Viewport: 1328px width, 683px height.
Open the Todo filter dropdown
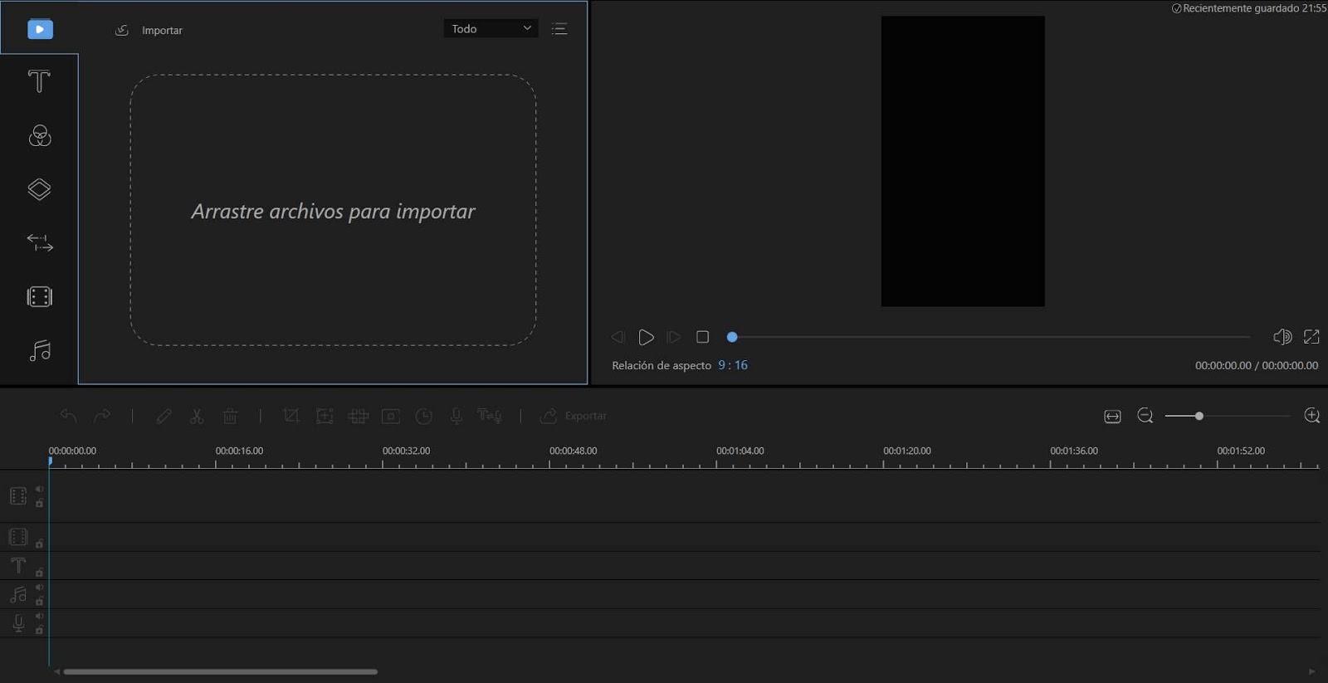click(x=491, y=29)
